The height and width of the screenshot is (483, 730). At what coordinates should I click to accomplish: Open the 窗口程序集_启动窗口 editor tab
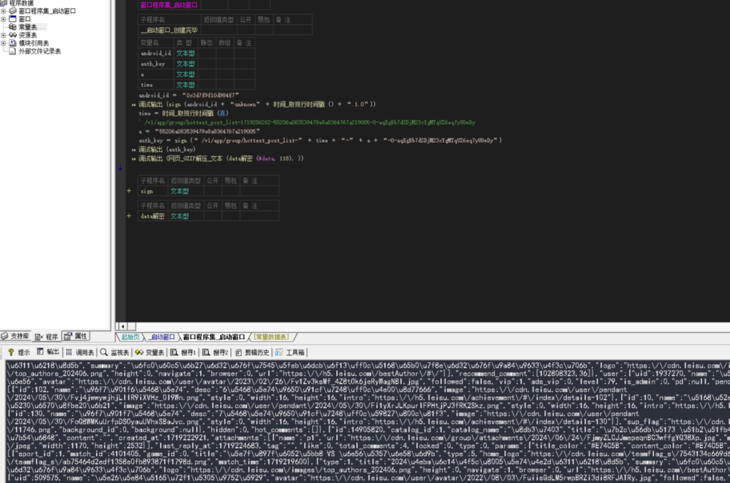click(x=214, y=337)
